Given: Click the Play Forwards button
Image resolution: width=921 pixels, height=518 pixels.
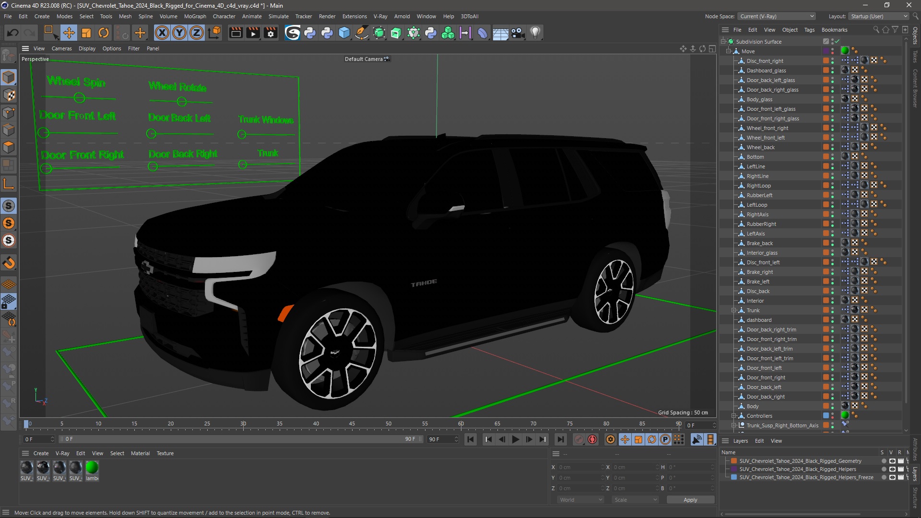Looking at the screenshot, I should coord(515,439).
